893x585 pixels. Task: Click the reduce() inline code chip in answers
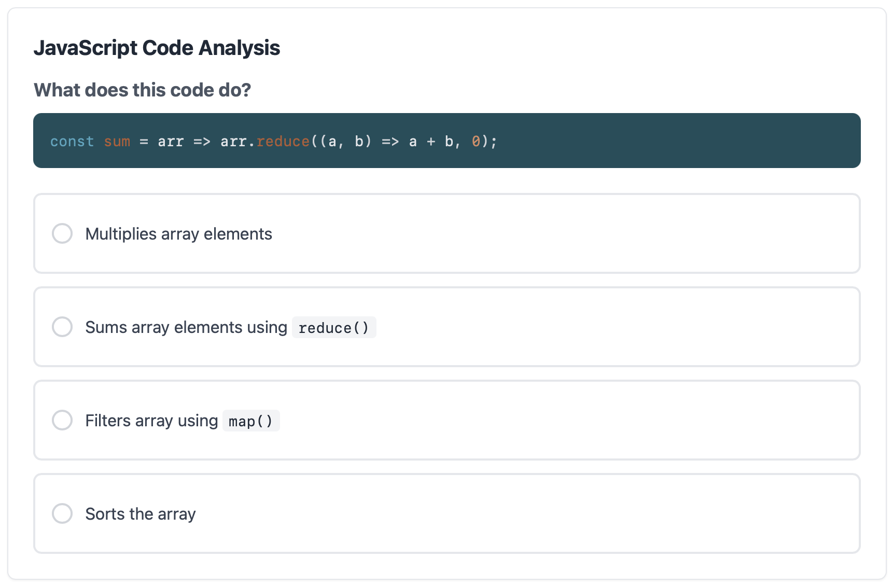334,328
